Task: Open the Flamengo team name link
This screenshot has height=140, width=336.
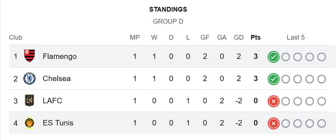Action: (x=60, y=56)
